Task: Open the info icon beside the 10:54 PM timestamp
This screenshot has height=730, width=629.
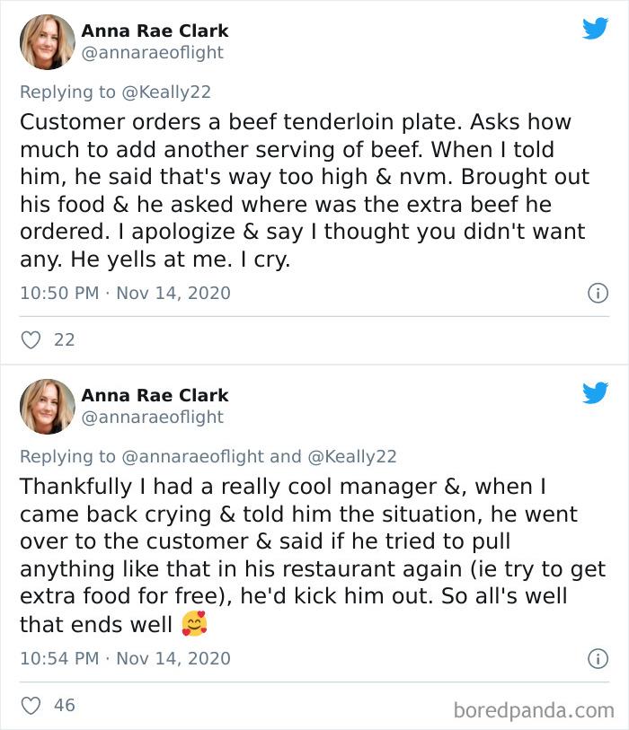Action: [597, 657]
